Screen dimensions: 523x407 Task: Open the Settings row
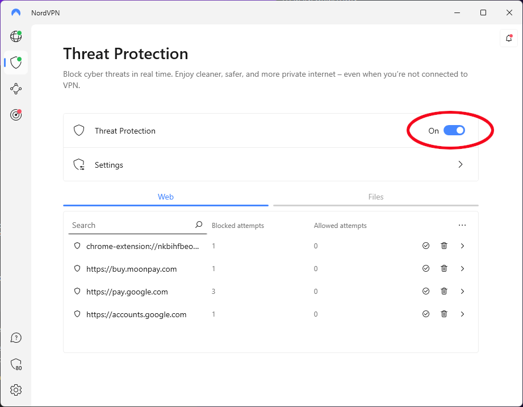click(271, 165)
